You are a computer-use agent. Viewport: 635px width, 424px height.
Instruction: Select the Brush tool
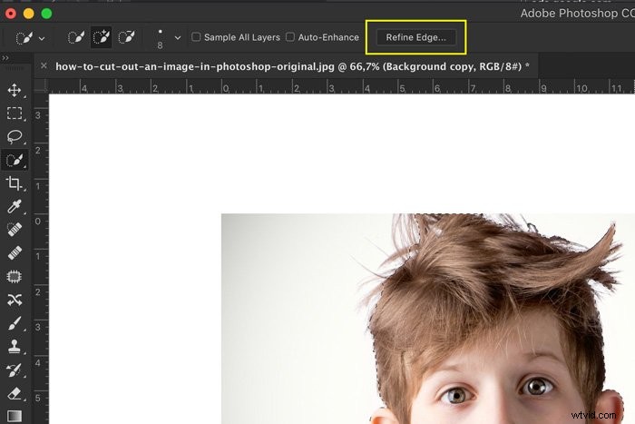[15, 323]
